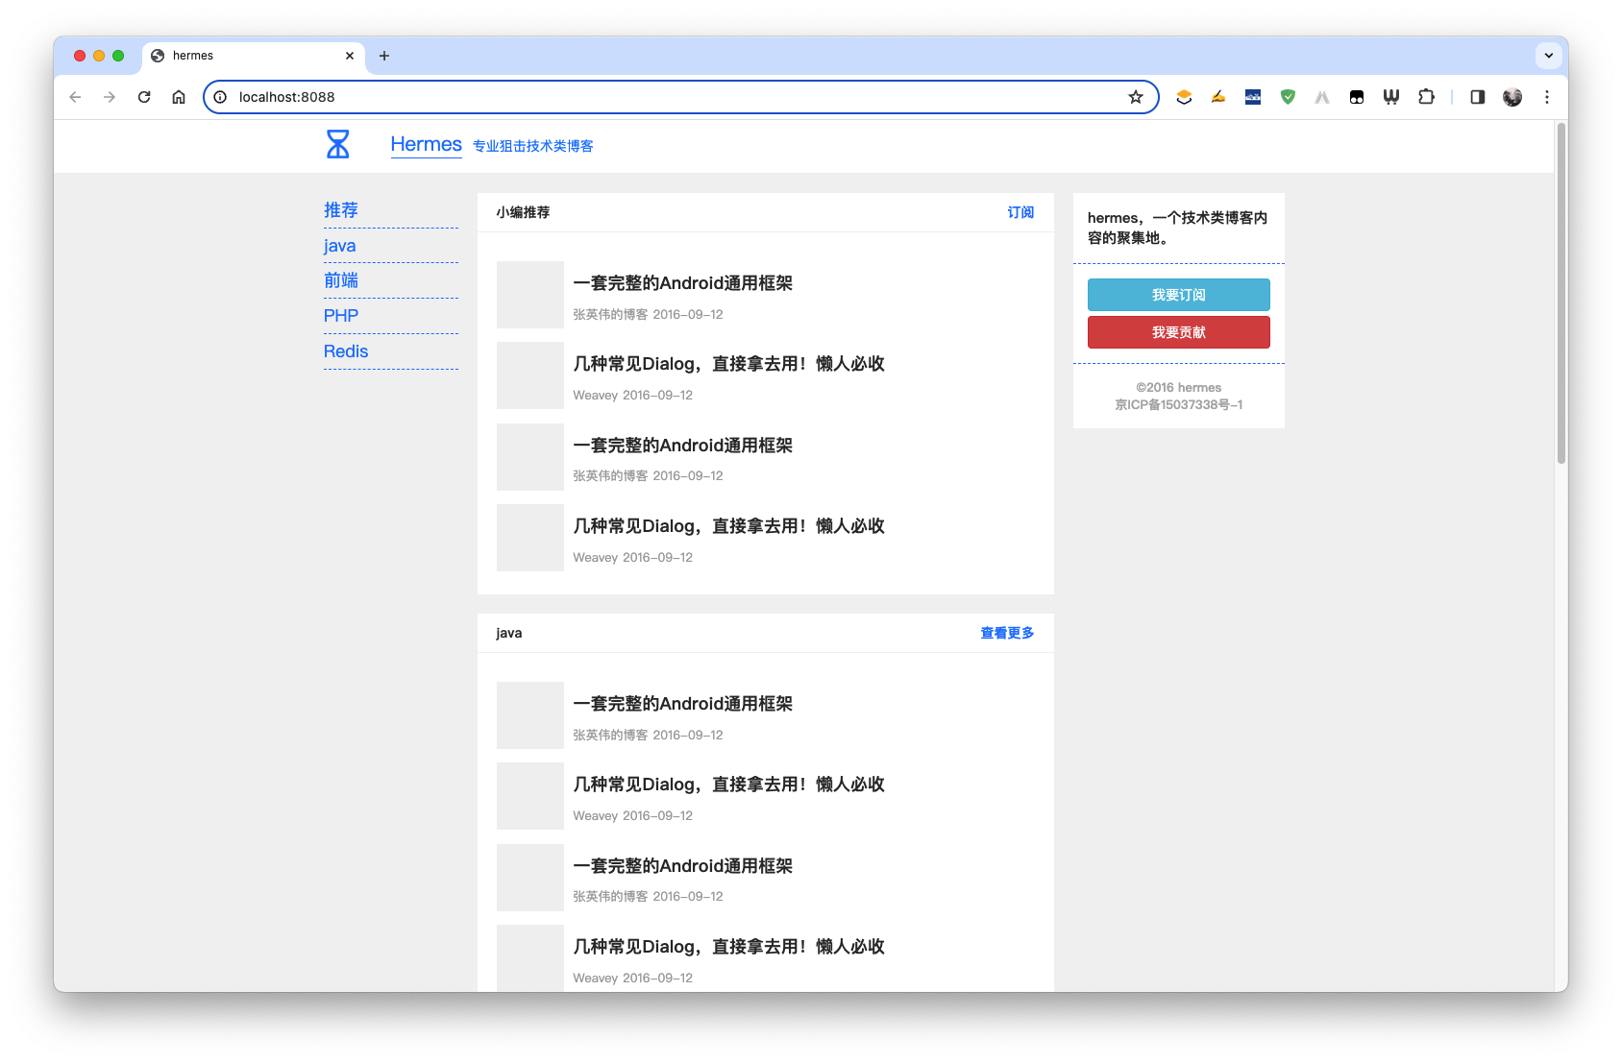Open the 前端 category
Image resolution: width=1622 pixels, height=1063 pixels.
(341, 280)
